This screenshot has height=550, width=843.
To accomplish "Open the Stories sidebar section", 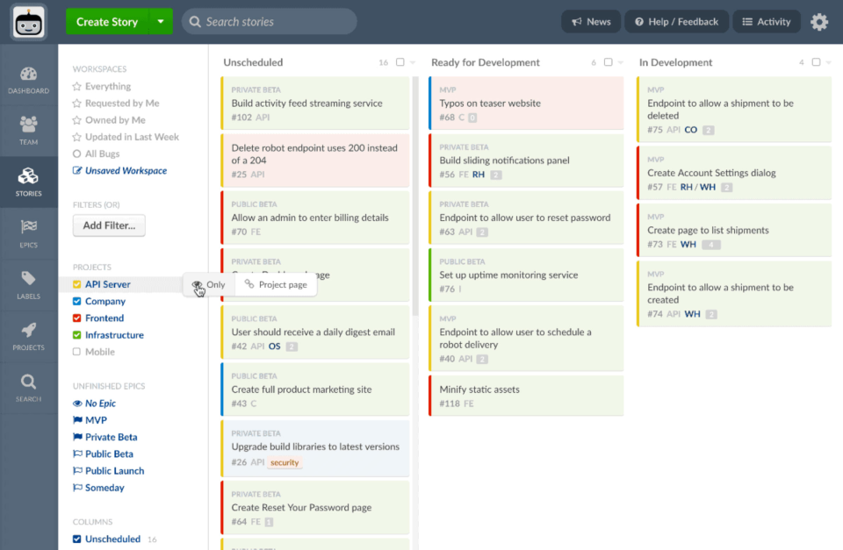I will pyautogui.click(x=28, y=182).
